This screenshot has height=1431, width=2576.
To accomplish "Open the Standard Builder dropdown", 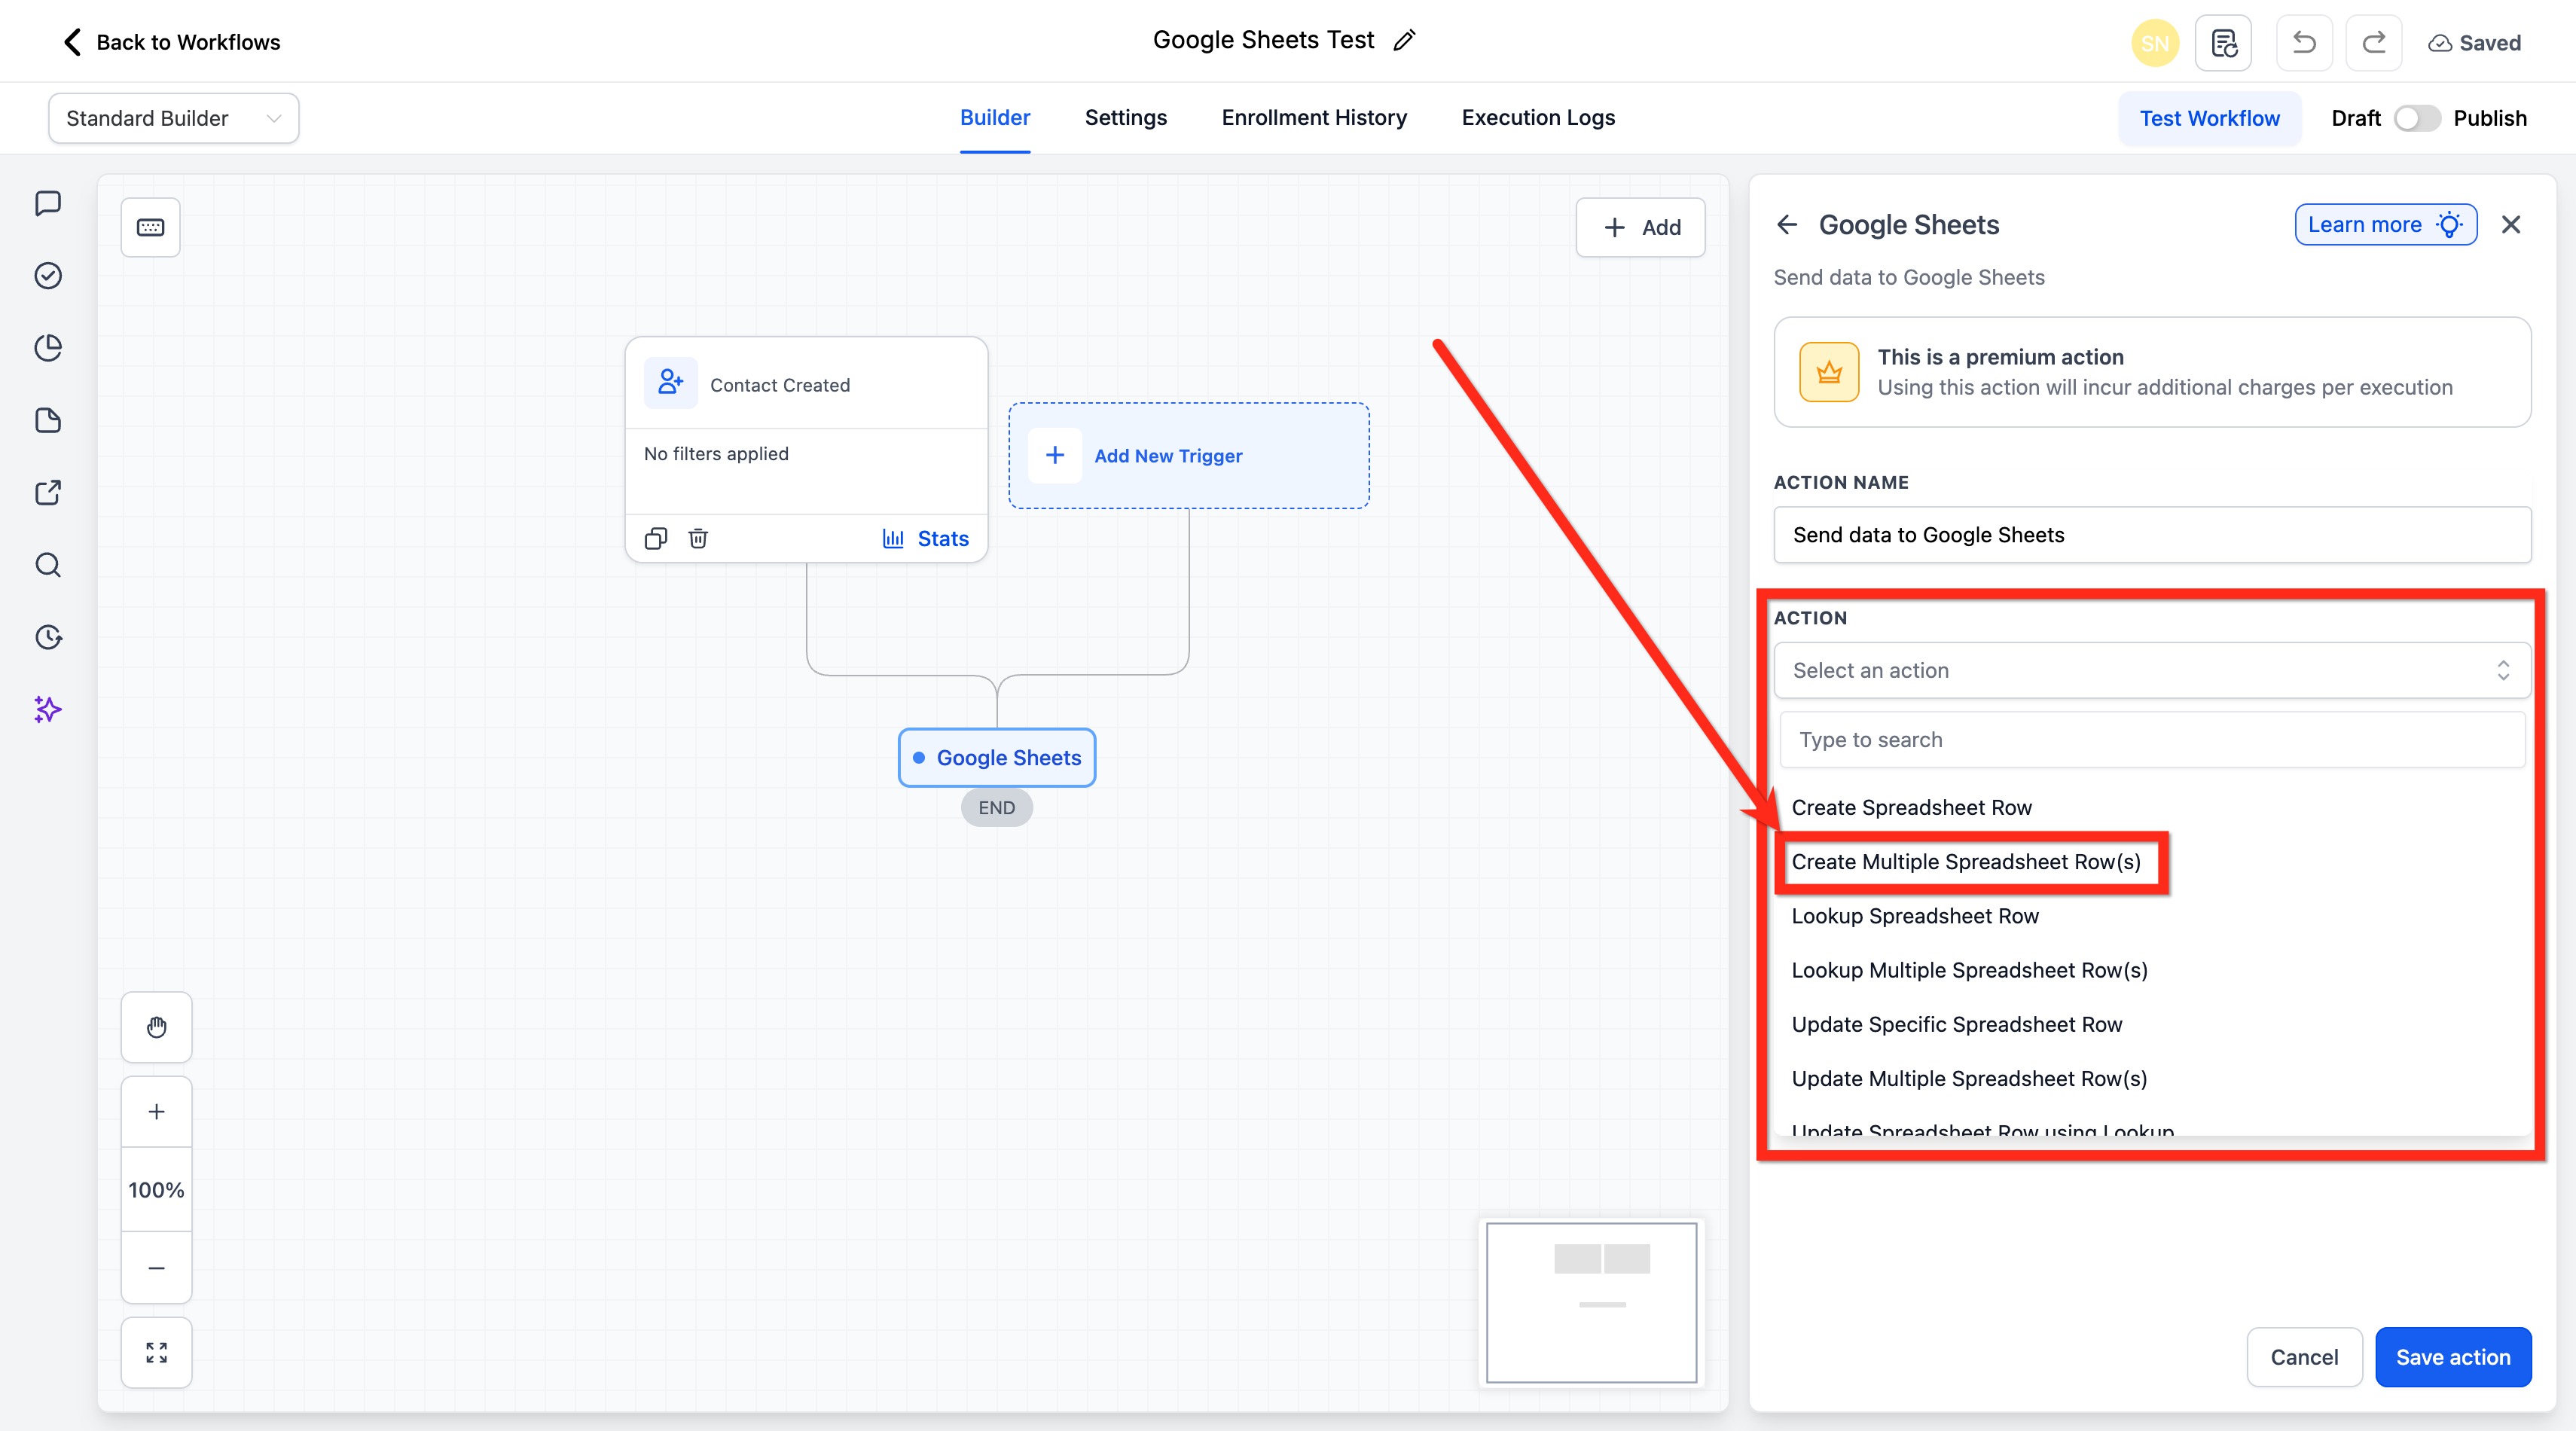I will coord(173,118).
